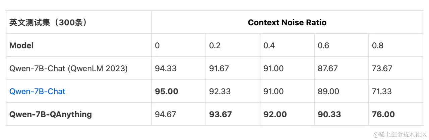Screen dimensions: 429x140
Task: Click the Context Noise Ratio header
Action: tap(287, 22)
